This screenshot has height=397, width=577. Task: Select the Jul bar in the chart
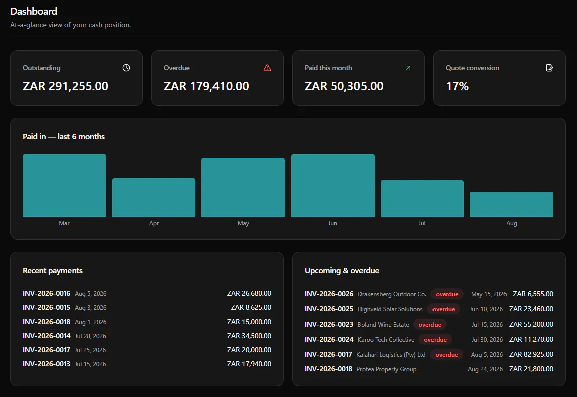[x=422, y=198]
